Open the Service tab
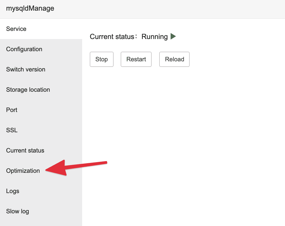Viewport: 285px width, 226px height. (x=16, y=29)
